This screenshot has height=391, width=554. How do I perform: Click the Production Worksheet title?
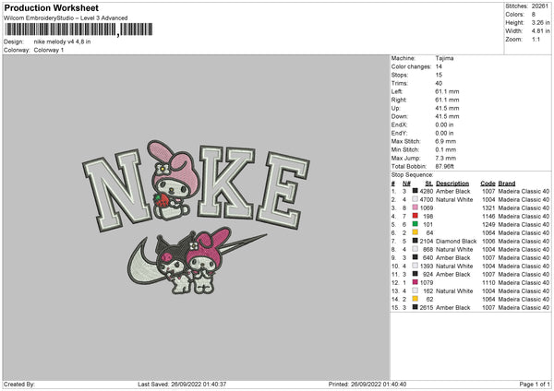[x=51, y=7]
